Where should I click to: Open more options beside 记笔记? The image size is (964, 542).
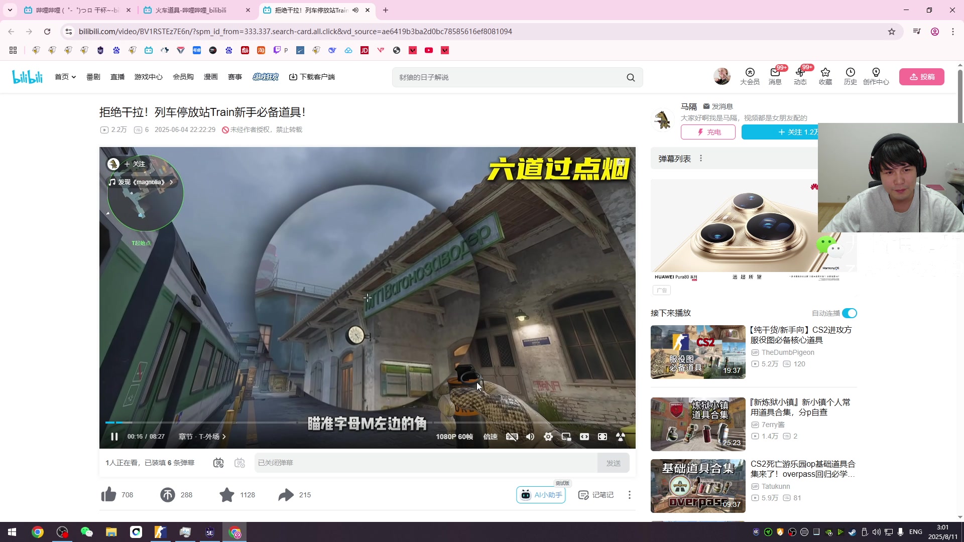(630, 495)
